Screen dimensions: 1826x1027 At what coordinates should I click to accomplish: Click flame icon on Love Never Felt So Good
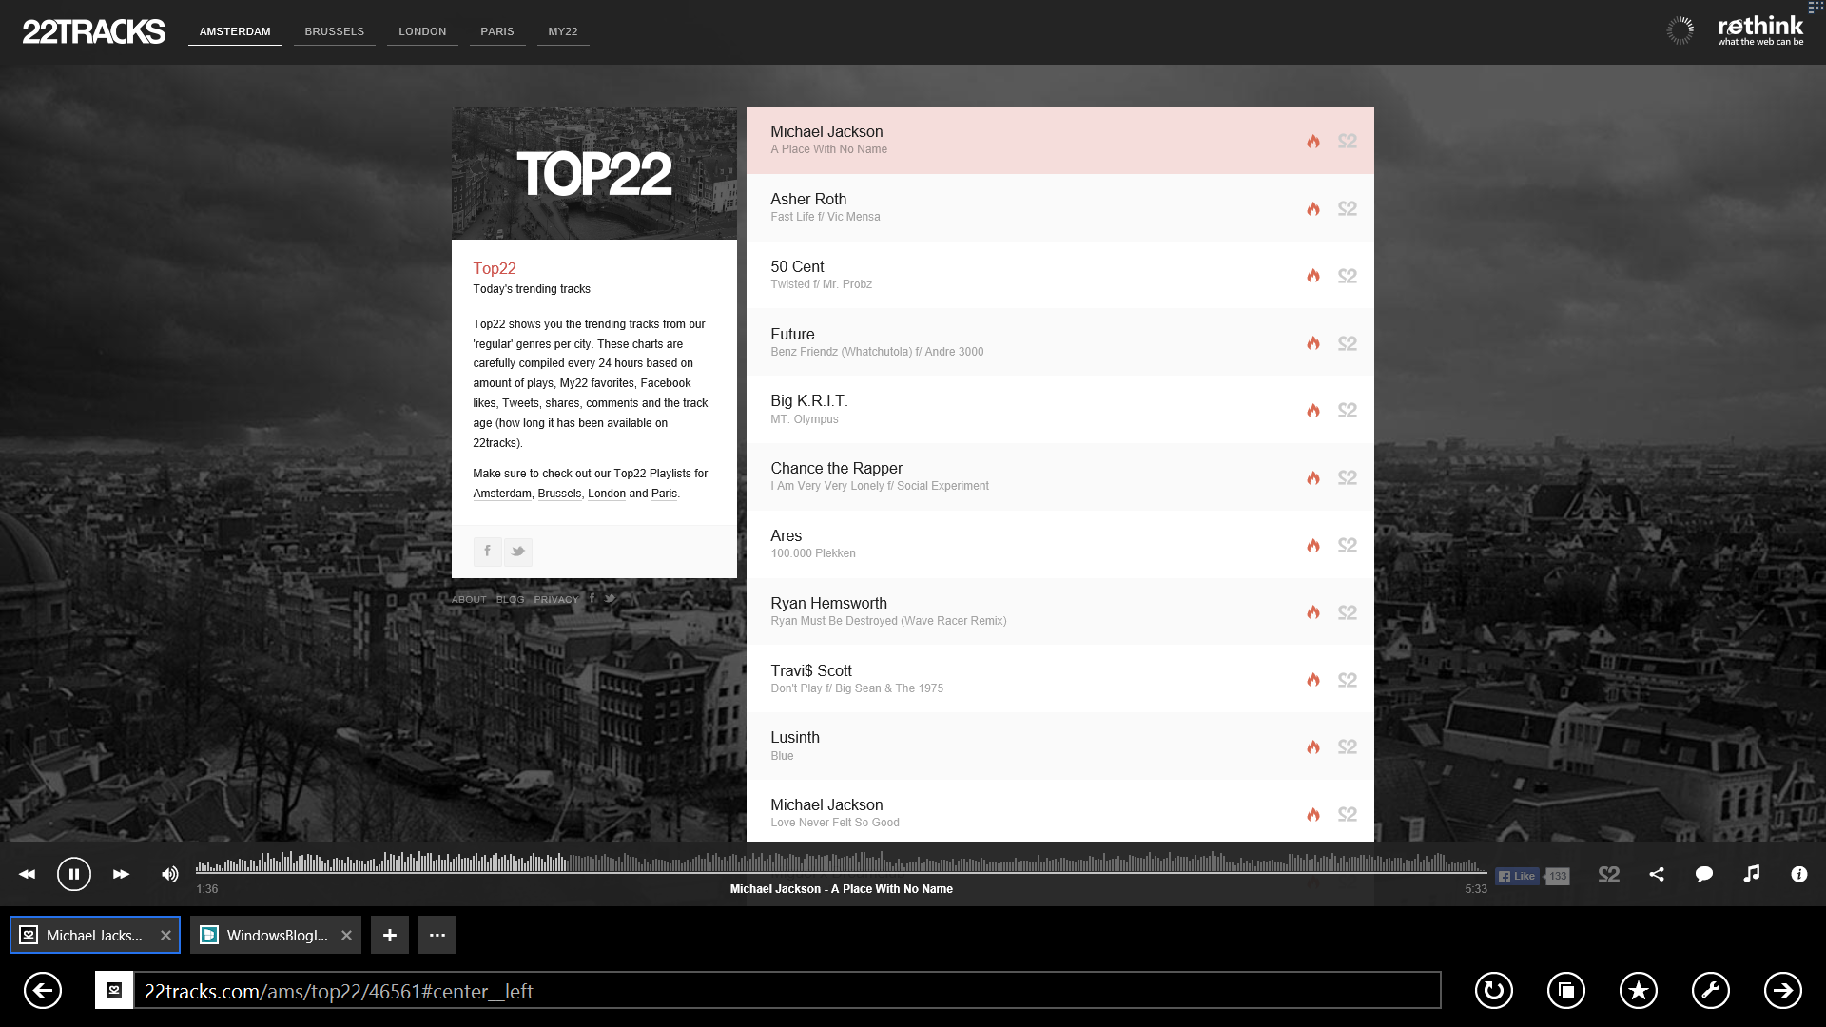click(x=1313, y=814)
